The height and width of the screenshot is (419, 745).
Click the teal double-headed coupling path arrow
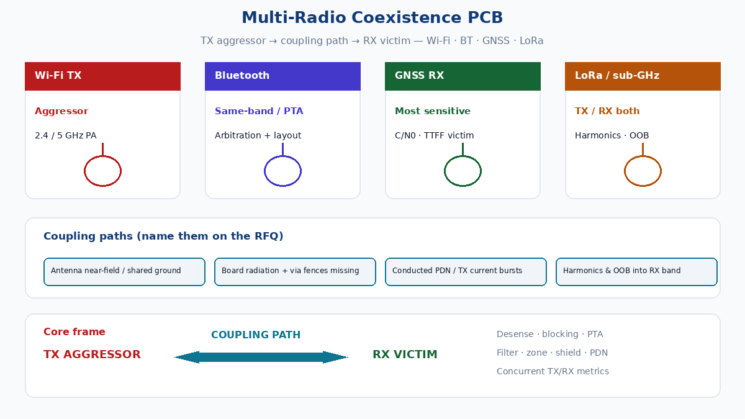pyautogui.click(x=261, y=357)
